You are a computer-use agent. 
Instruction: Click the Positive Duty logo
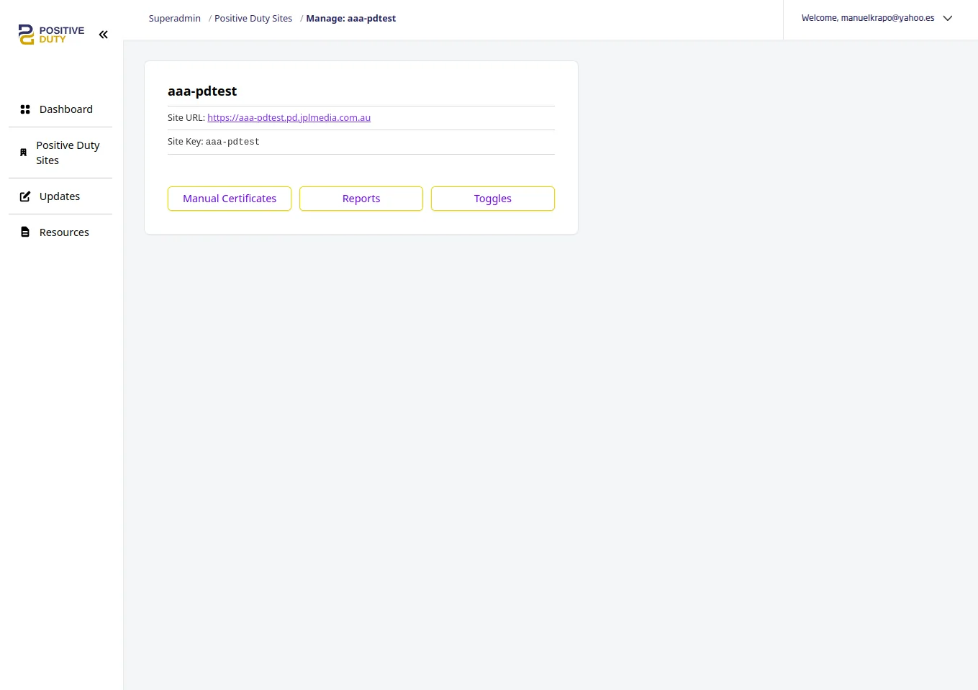50,34
